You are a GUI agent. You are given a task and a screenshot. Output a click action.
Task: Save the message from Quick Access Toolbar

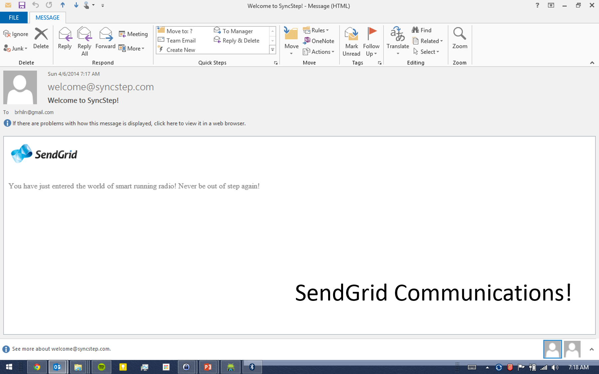(x=22, y=5)
